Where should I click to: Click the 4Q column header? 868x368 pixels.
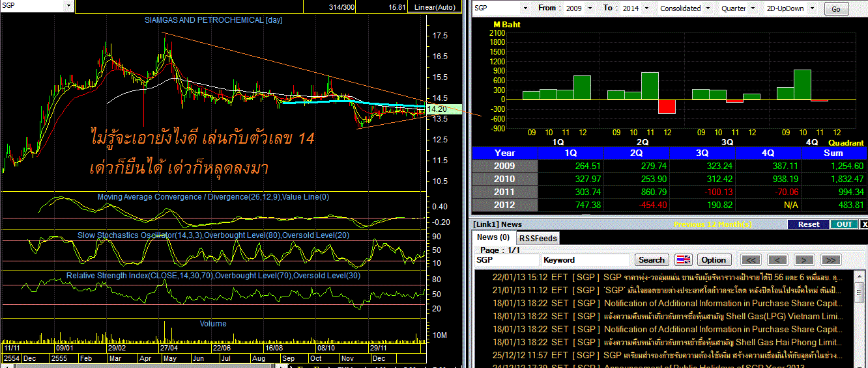tap(768, 153)
